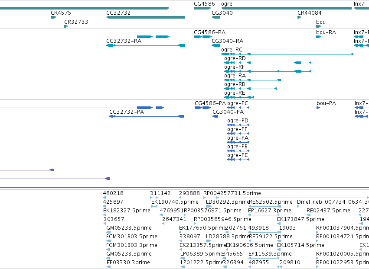Select the CG3040 gene label

(x=222, y=13)
